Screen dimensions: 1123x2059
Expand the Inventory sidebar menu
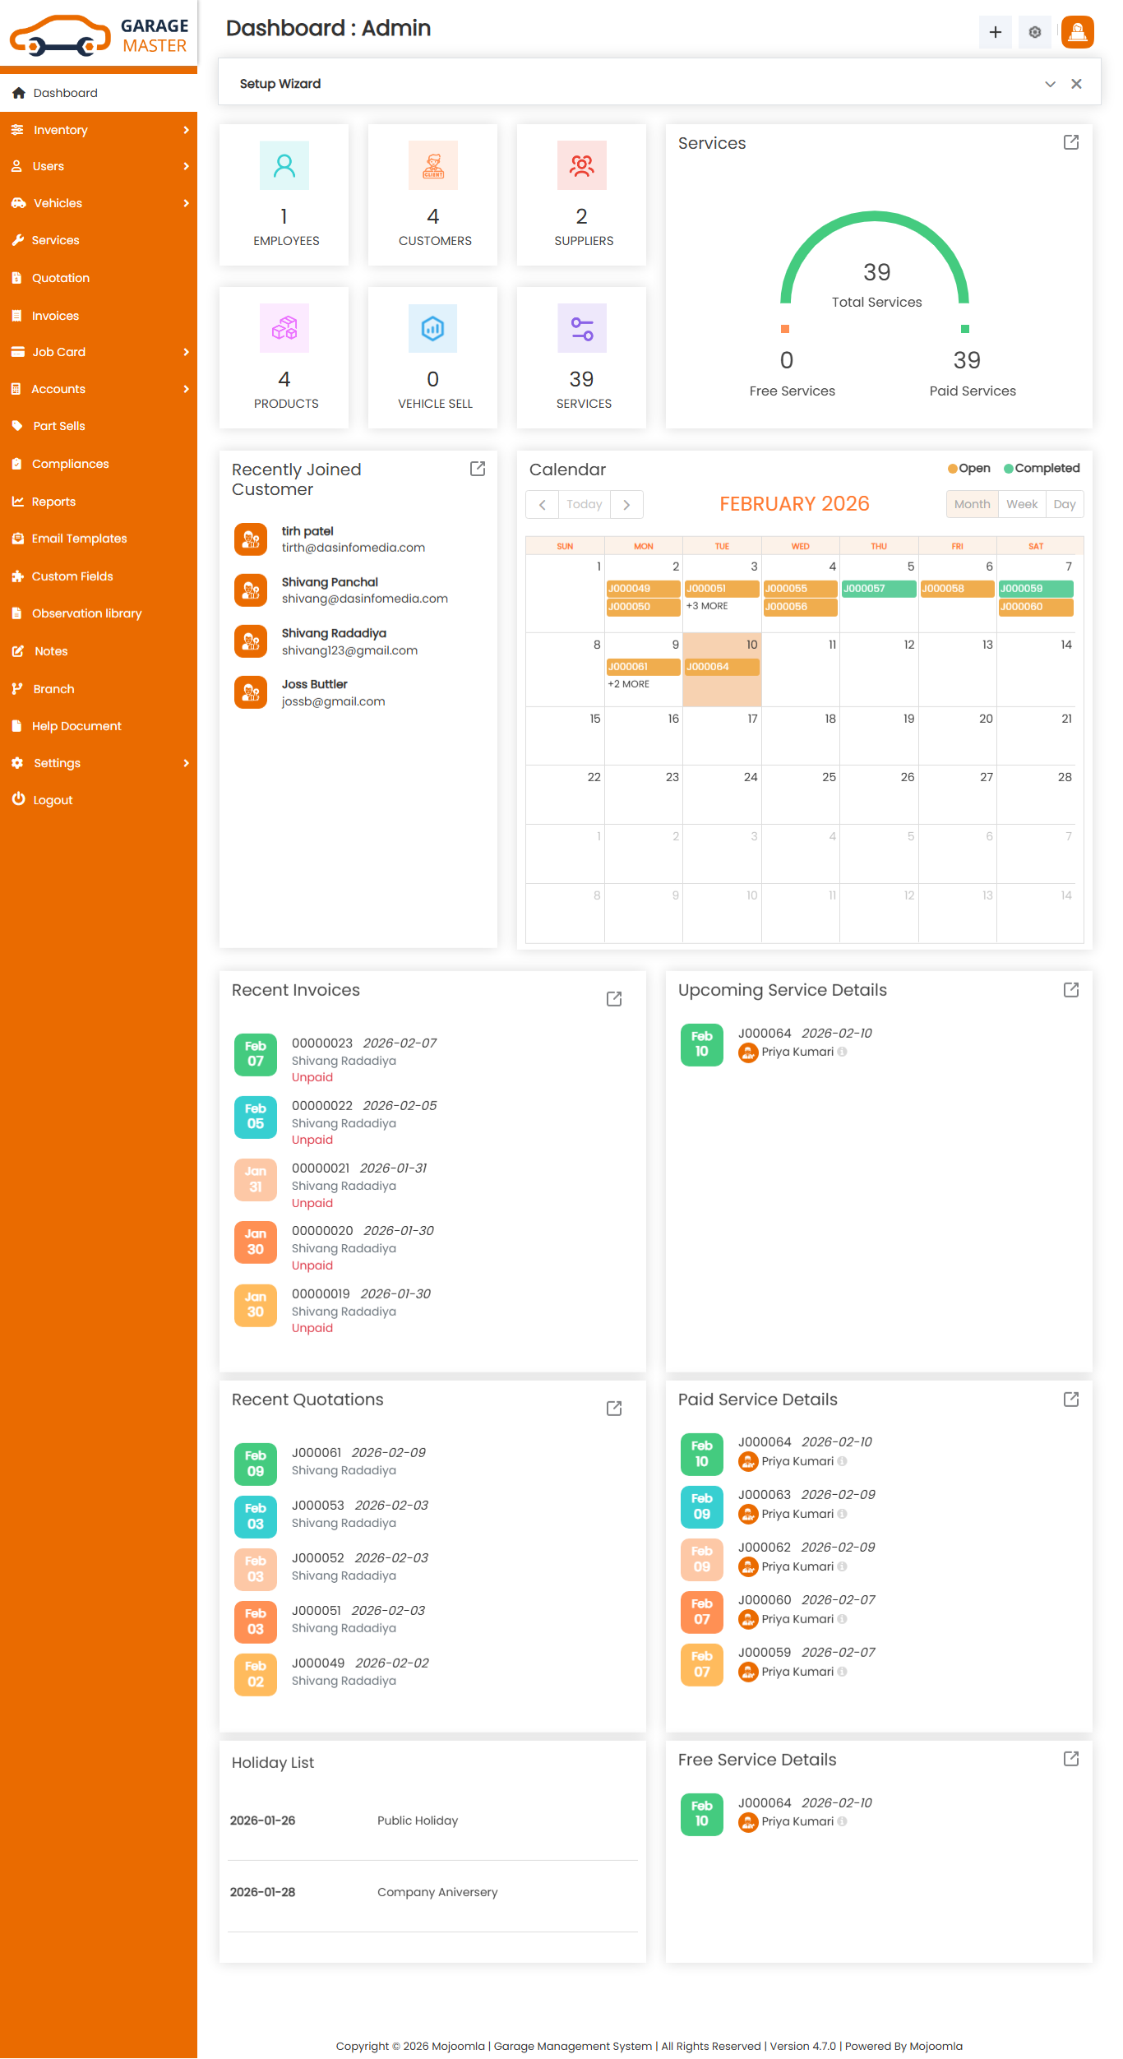point(99,130)
